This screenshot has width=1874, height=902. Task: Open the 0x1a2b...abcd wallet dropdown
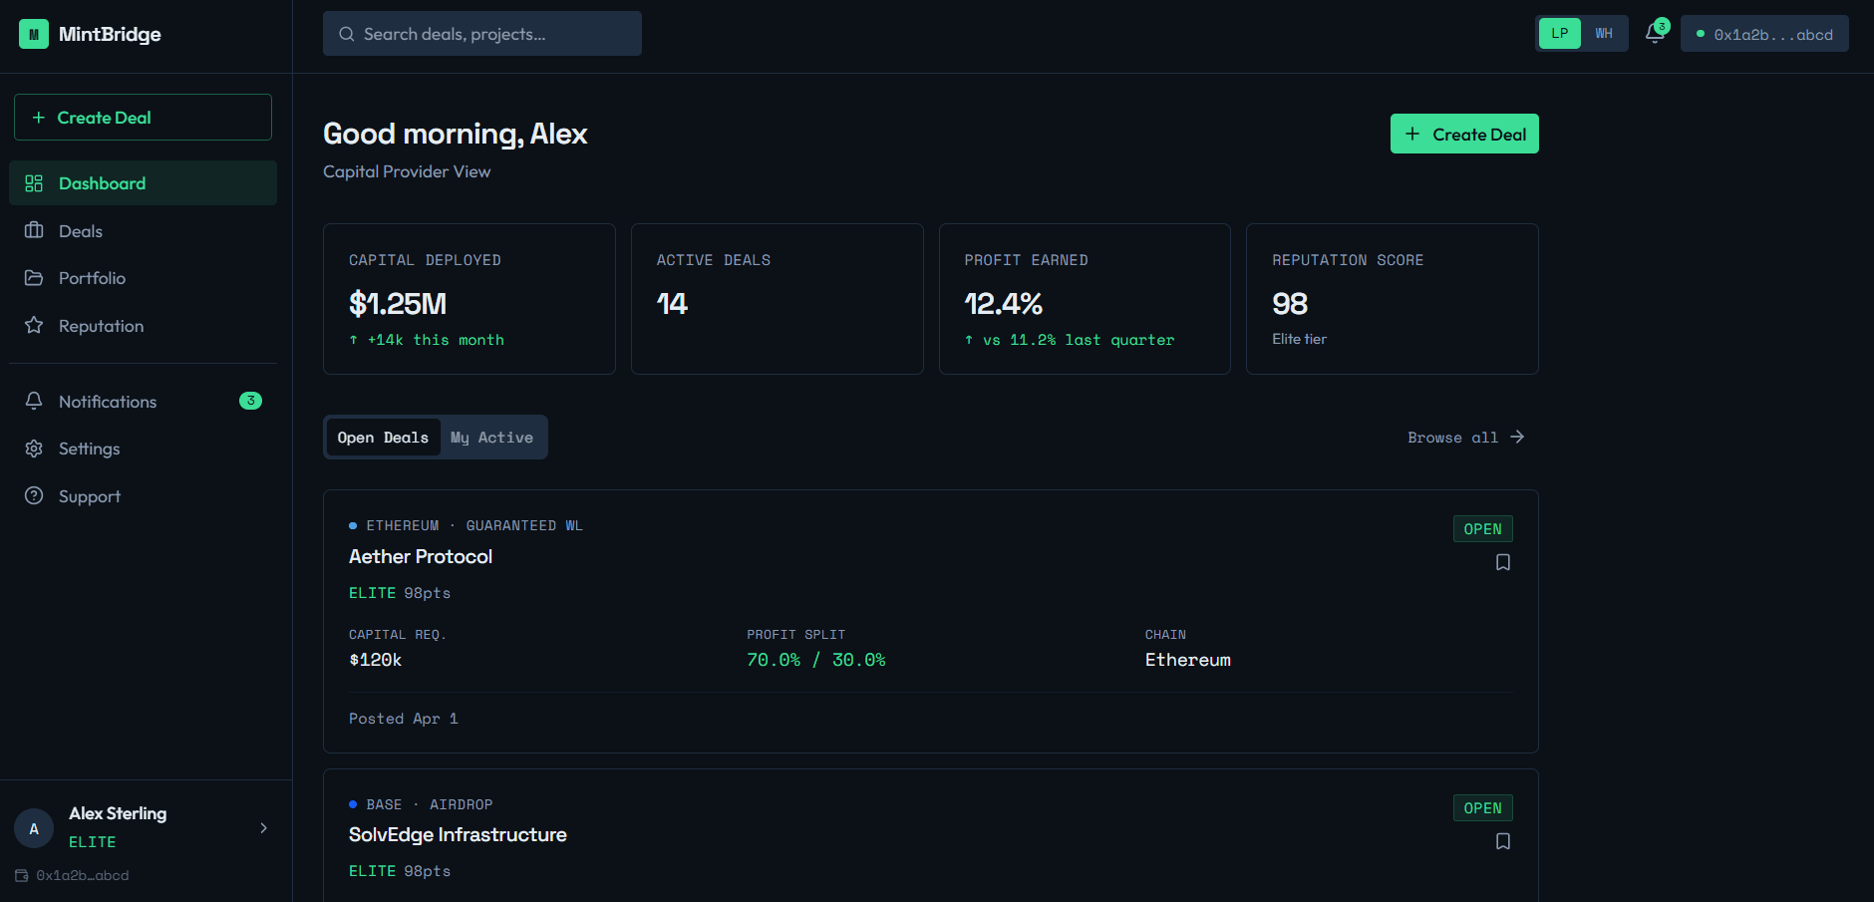click(x=1764, y=33)
